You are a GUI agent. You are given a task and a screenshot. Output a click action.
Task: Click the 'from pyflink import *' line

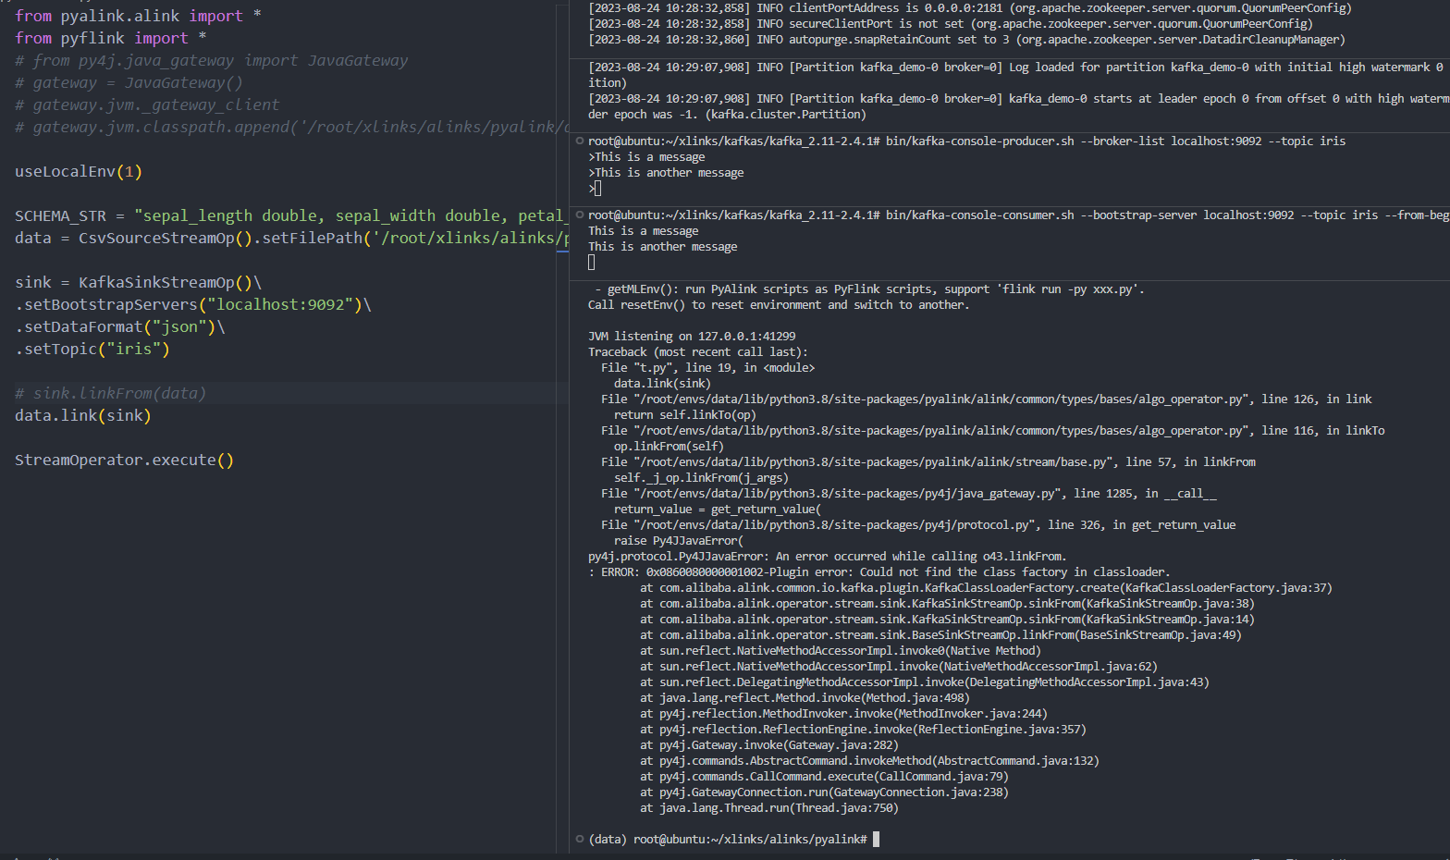click(110, 38)
